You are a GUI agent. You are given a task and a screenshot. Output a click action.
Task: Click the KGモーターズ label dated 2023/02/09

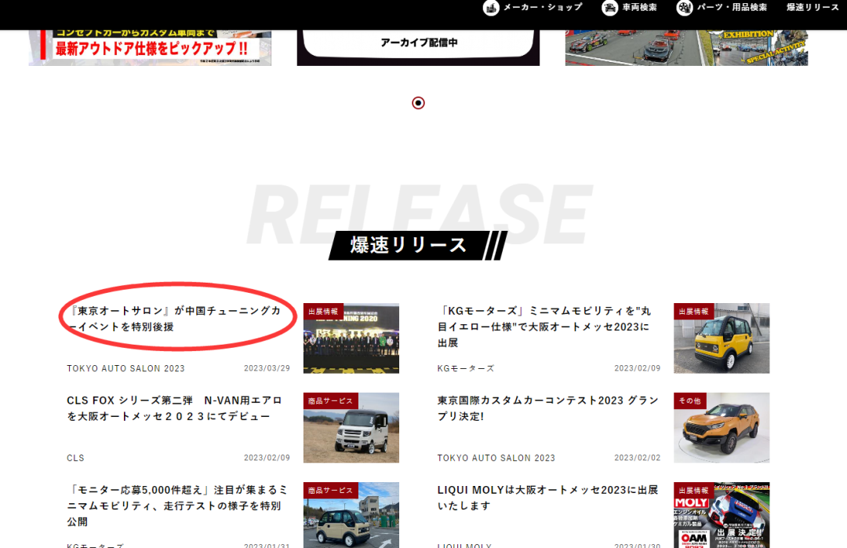(x=466, y=368)
